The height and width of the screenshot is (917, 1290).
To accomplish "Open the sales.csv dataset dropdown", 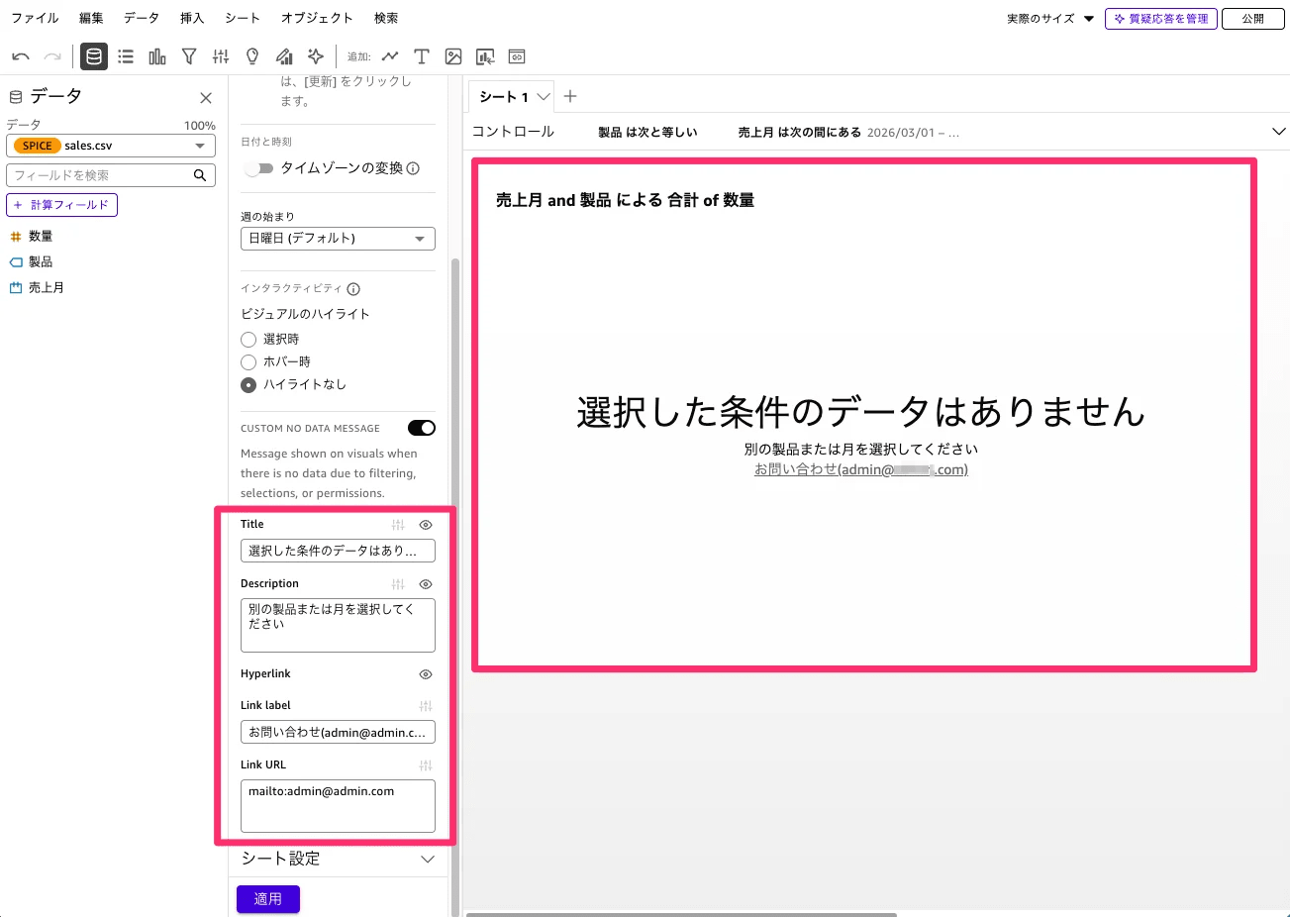I will pos(111,146).
